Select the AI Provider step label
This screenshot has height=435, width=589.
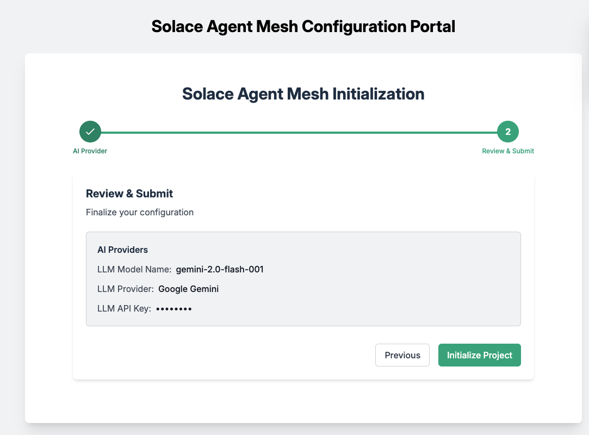pos(90,151)
